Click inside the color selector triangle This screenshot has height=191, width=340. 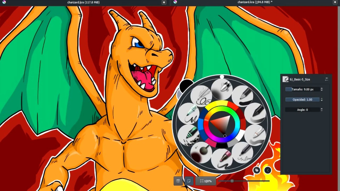[222, 124]
